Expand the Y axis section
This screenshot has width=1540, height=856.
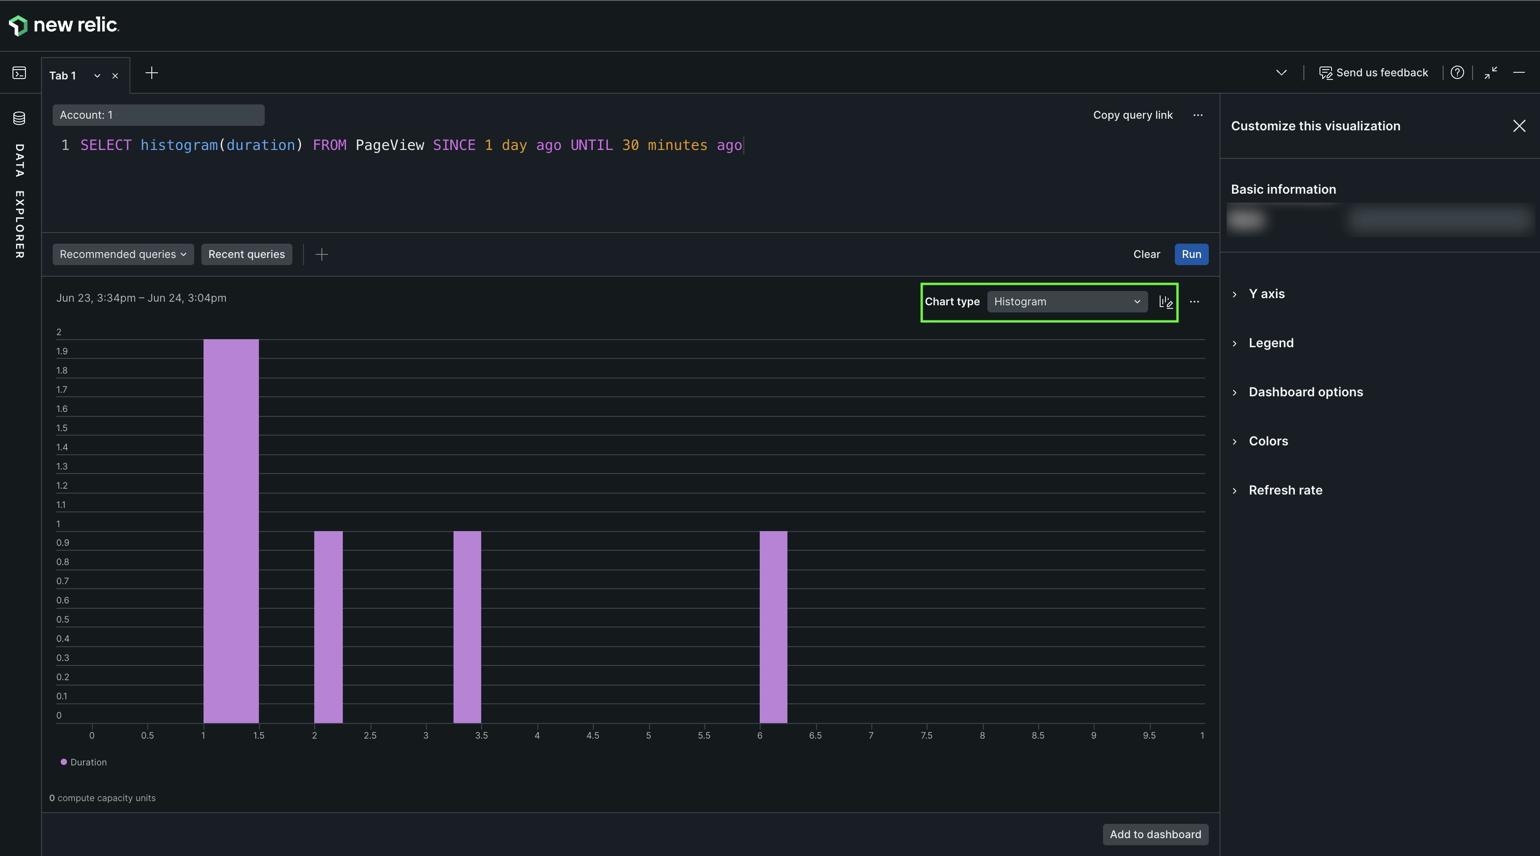tap(1266, 294)
